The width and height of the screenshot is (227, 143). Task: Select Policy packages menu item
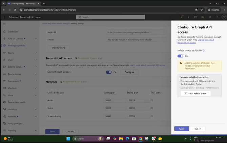[x=15, y=123]
